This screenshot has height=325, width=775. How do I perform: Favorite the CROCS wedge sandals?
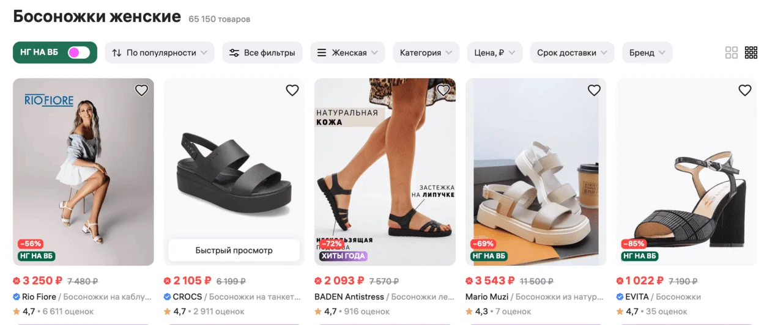pyautogui.click(x=292, y=90)
